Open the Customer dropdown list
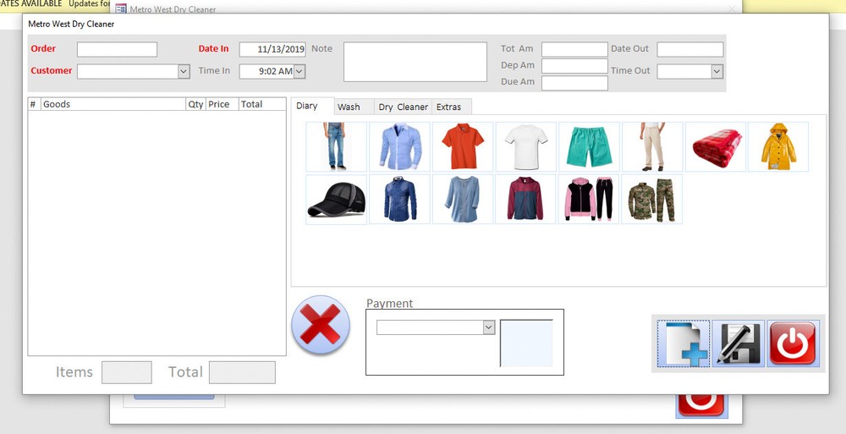This screenshot has height=434, width=846. pos(184,71)
